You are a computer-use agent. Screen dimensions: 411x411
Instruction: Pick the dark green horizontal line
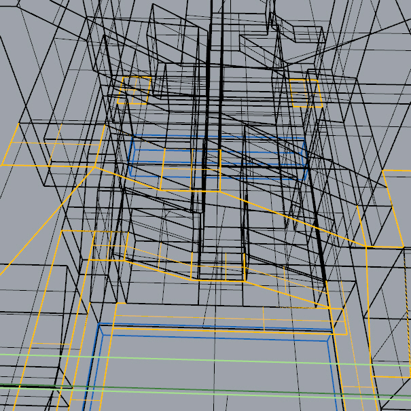[205, 391]
